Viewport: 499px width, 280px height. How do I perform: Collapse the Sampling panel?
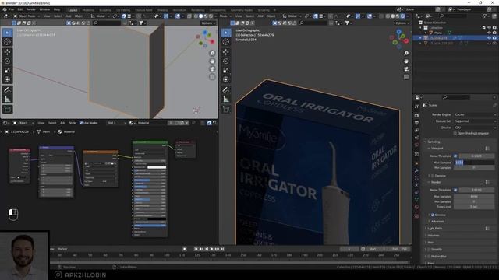pos(434,142)
